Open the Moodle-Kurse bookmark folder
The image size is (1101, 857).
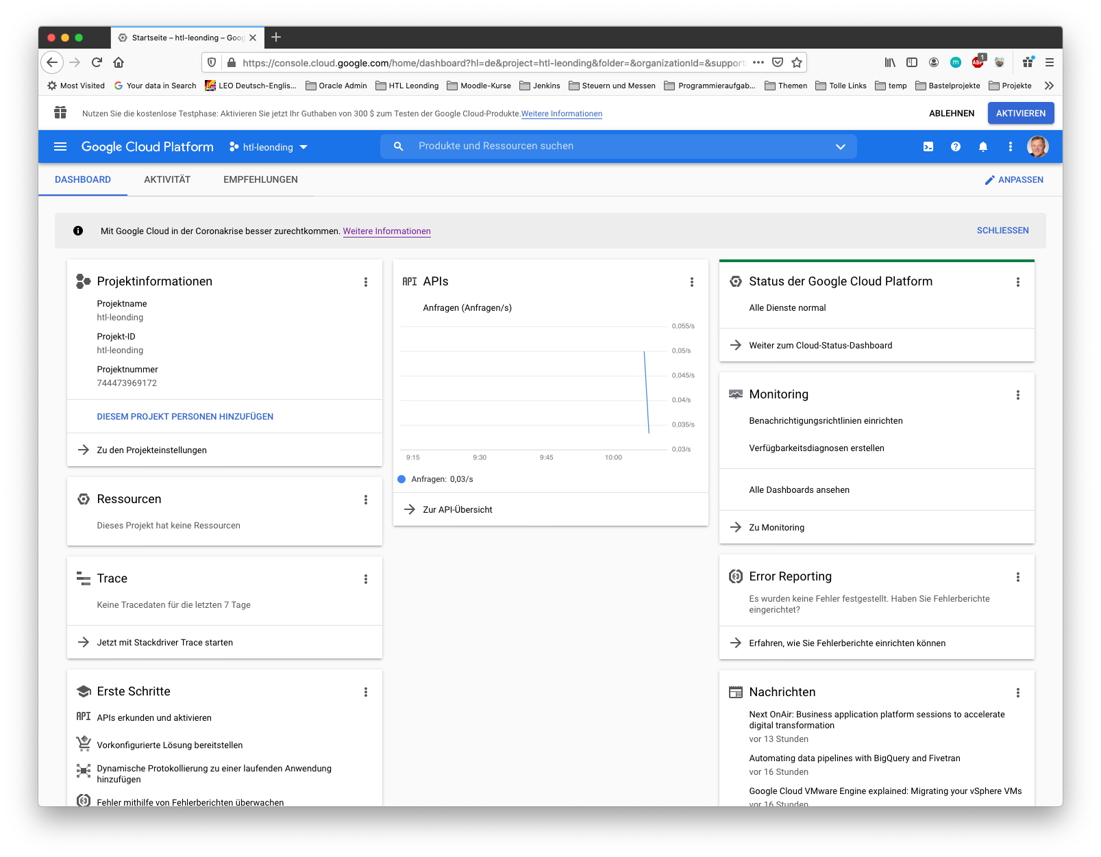point(479,86)
